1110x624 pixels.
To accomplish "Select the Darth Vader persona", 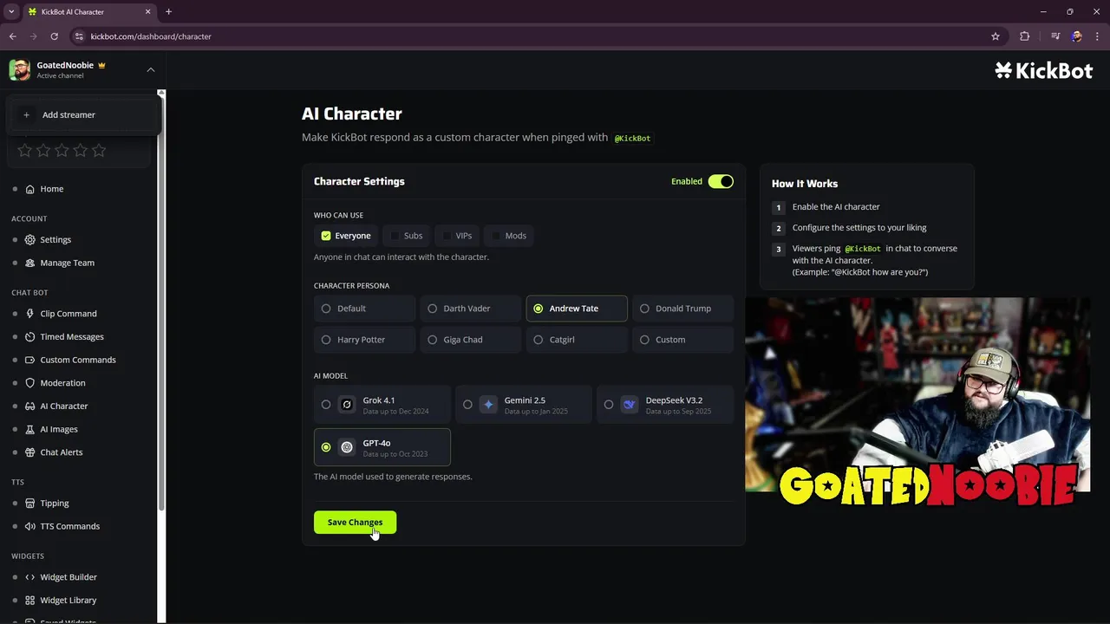I will (471, 309).
